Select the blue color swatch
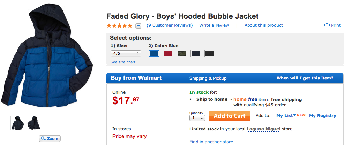This screenshot has height=145, width=345. pyautogui.click(x=154, y=53)
